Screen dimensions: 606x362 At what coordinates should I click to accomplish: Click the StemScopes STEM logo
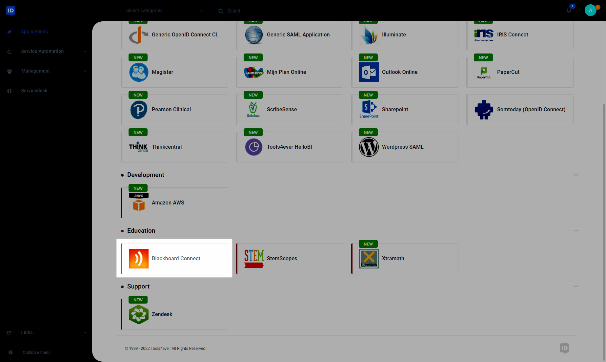click(254, 259)
